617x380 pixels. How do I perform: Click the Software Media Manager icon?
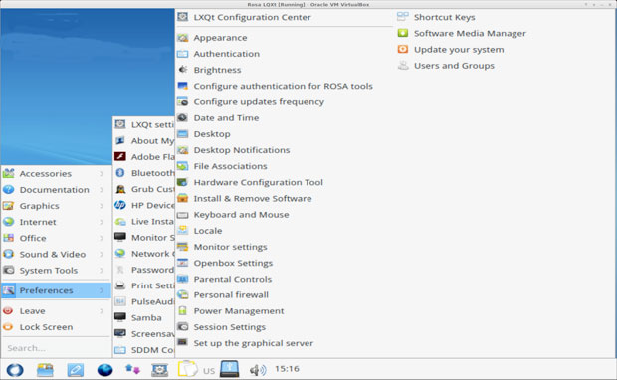(x=403, y=33)
